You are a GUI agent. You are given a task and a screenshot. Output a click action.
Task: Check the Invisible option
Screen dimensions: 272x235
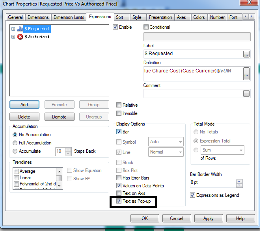tap(119, 113)
